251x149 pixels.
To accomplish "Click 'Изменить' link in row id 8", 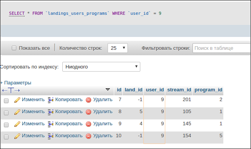I will 33,112.
